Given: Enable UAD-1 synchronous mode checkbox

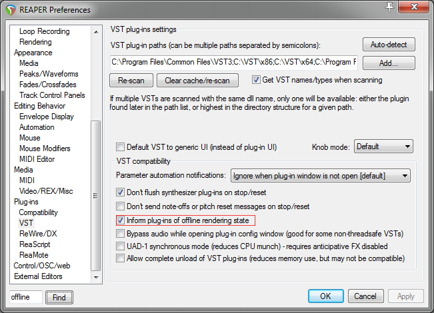Looking at the screenshot, I should pos(121,246).
